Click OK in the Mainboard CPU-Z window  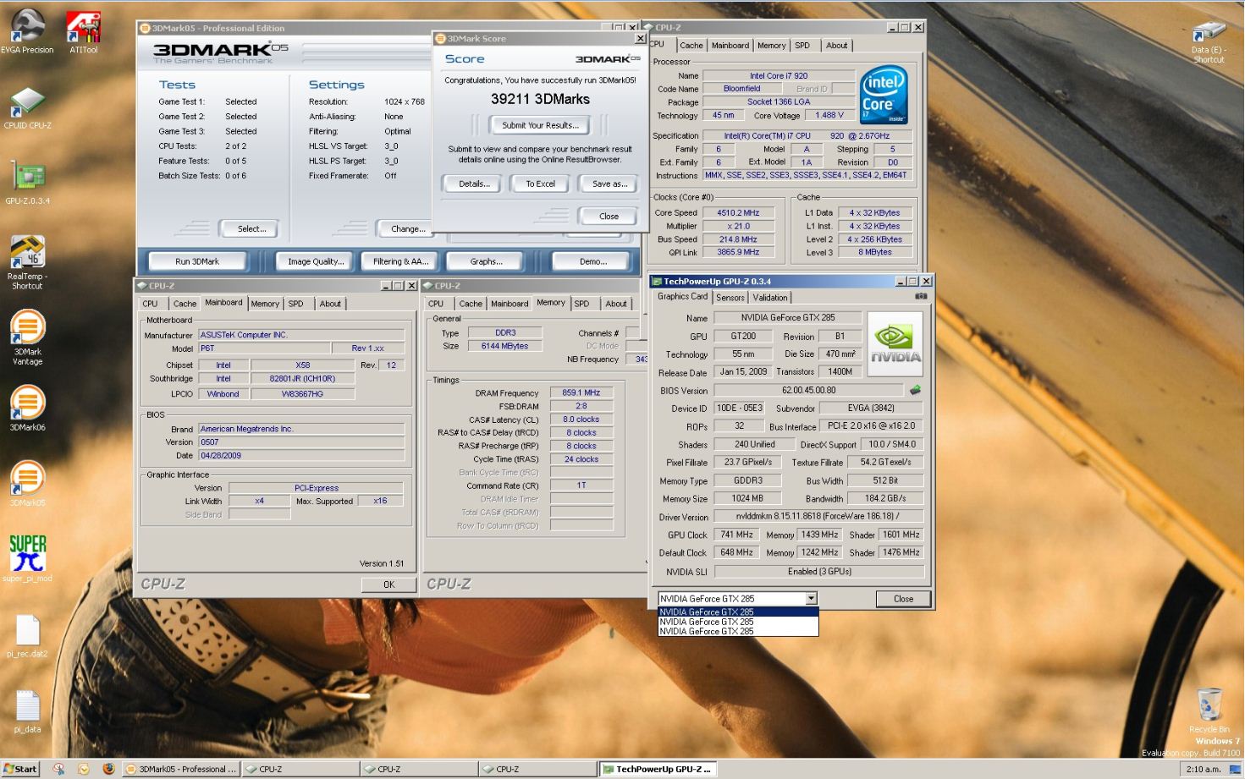pyautogui.click(x=388, y=584)
